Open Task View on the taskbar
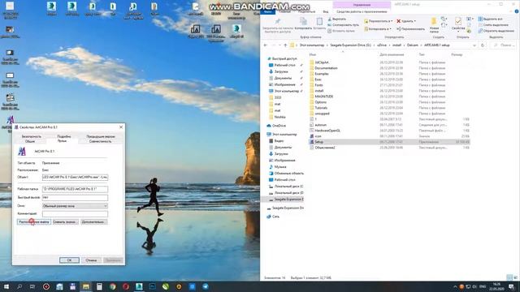520x292 pixels. point(32,286)
